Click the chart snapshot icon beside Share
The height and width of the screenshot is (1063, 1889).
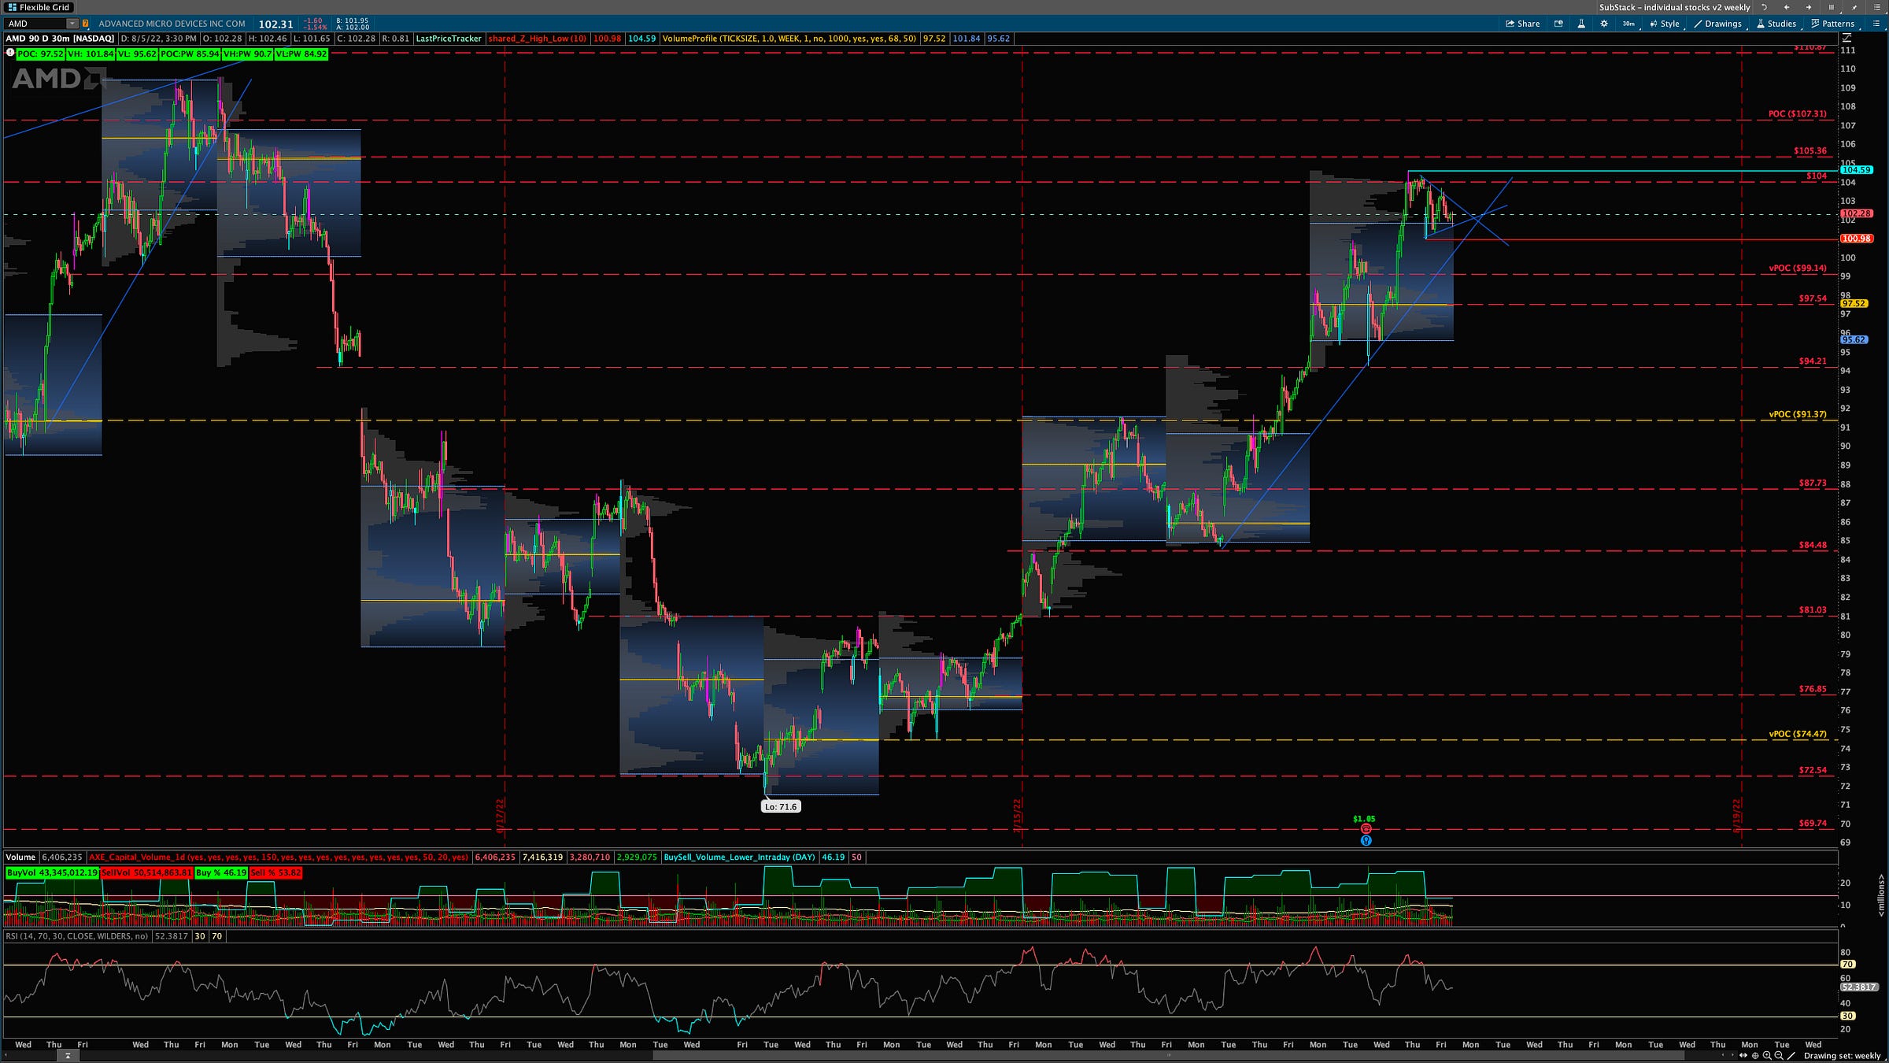[x=1558, y=24]
